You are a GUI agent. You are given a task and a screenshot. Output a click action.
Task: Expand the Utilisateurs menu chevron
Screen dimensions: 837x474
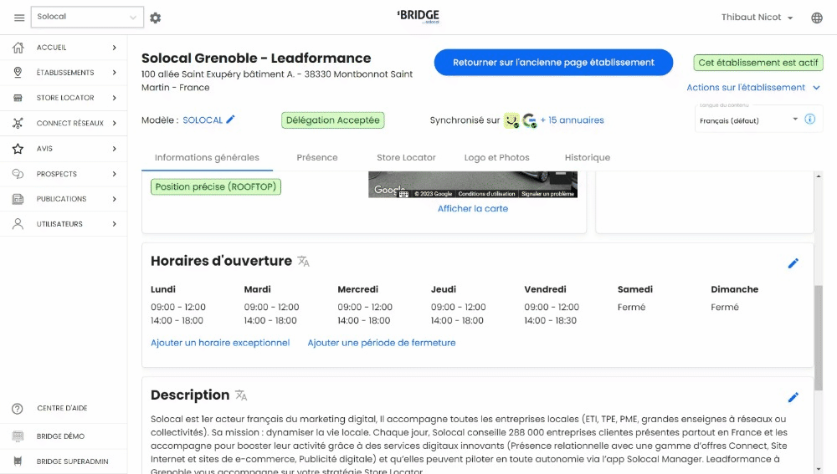pyautogui.click(x=114, y=224)
